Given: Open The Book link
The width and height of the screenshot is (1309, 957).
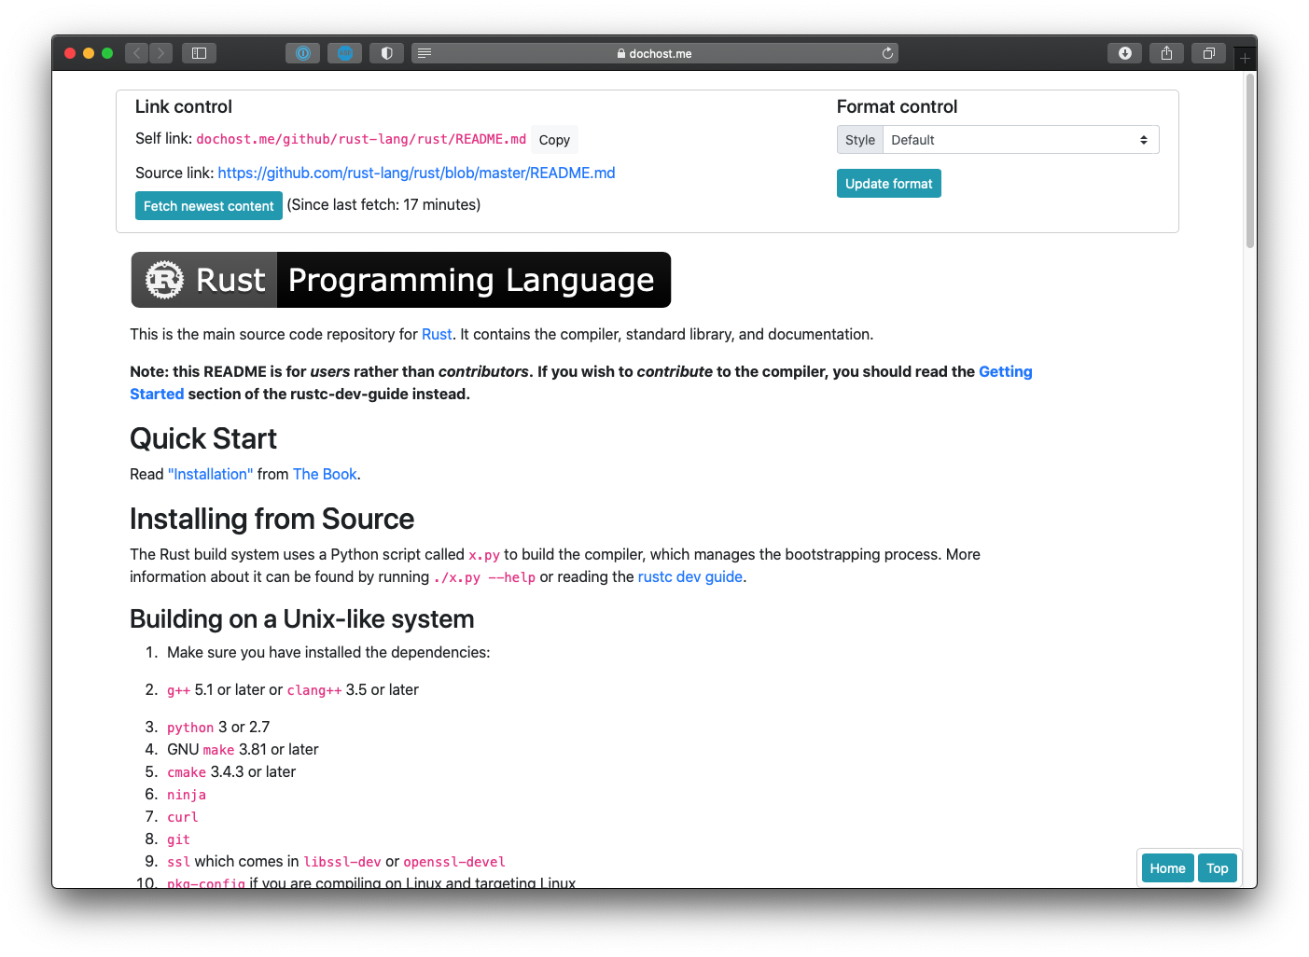Looking at the screenshot, I should [x=325, y=474].
